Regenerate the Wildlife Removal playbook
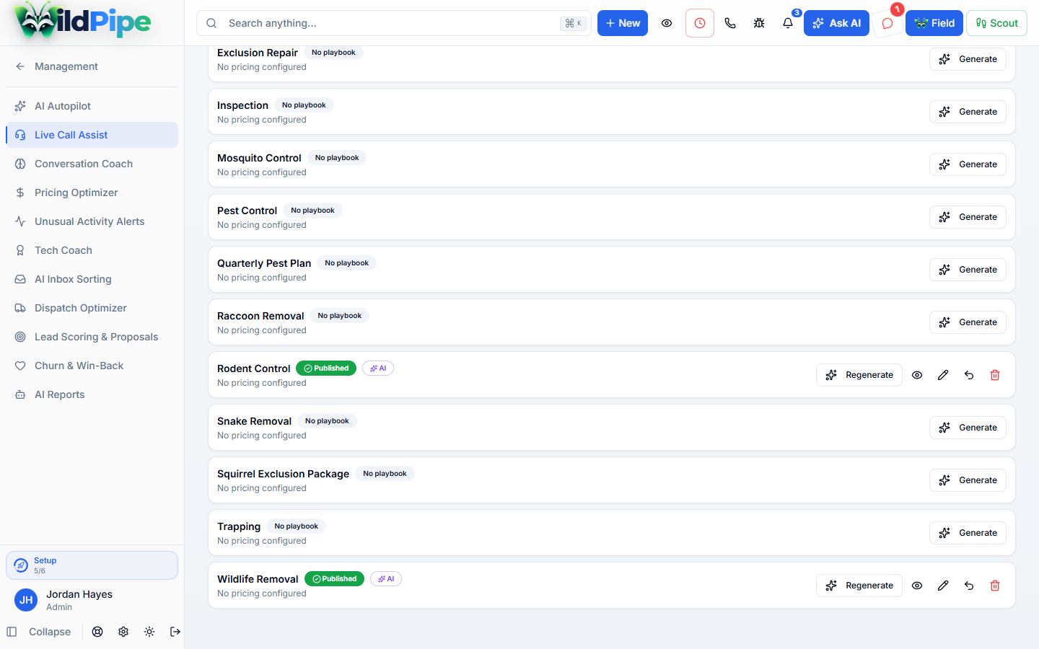This screenshot has height=649, width=1039. (x=859, y=586)
